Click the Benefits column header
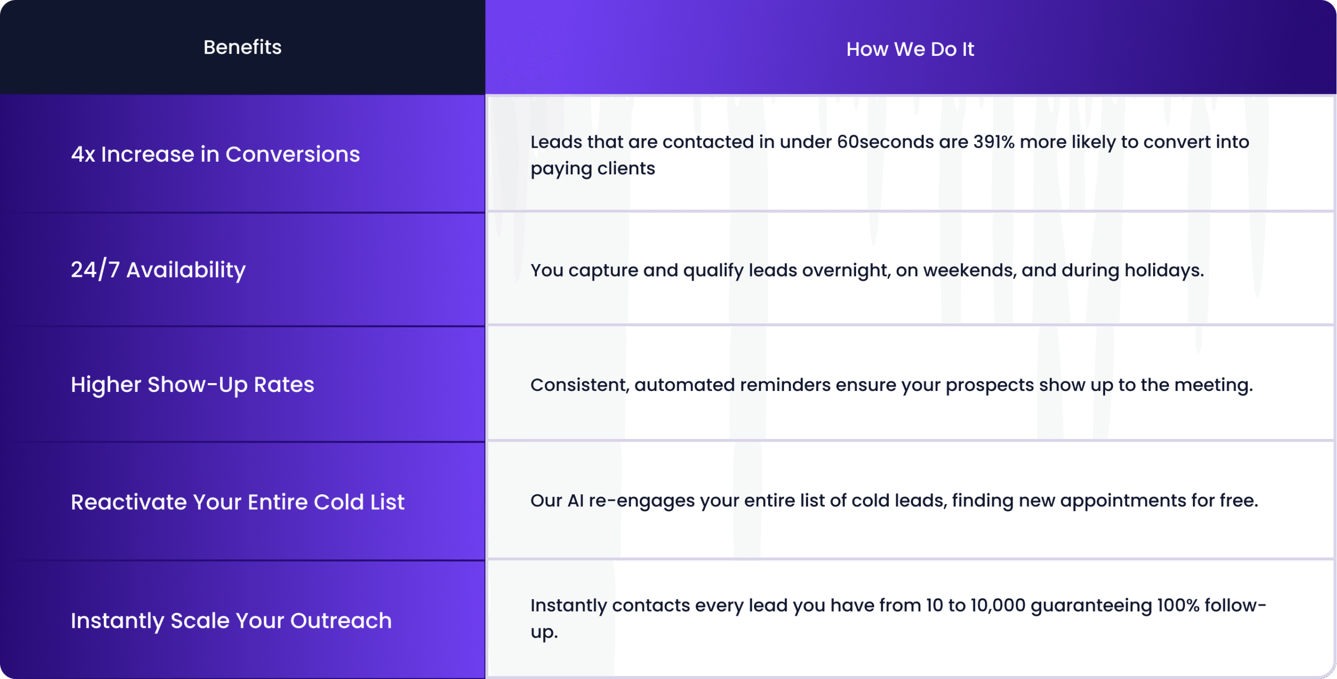This screenshot has height=679, width=1337. click(x=242, y=47)
